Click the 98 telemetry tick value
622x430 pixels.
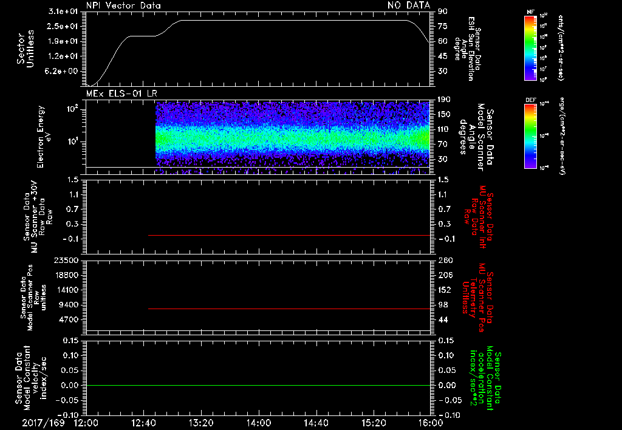[443, 305]
